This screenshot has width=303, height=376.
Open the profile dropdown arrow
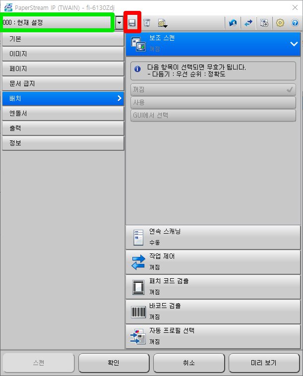(119, 23)
